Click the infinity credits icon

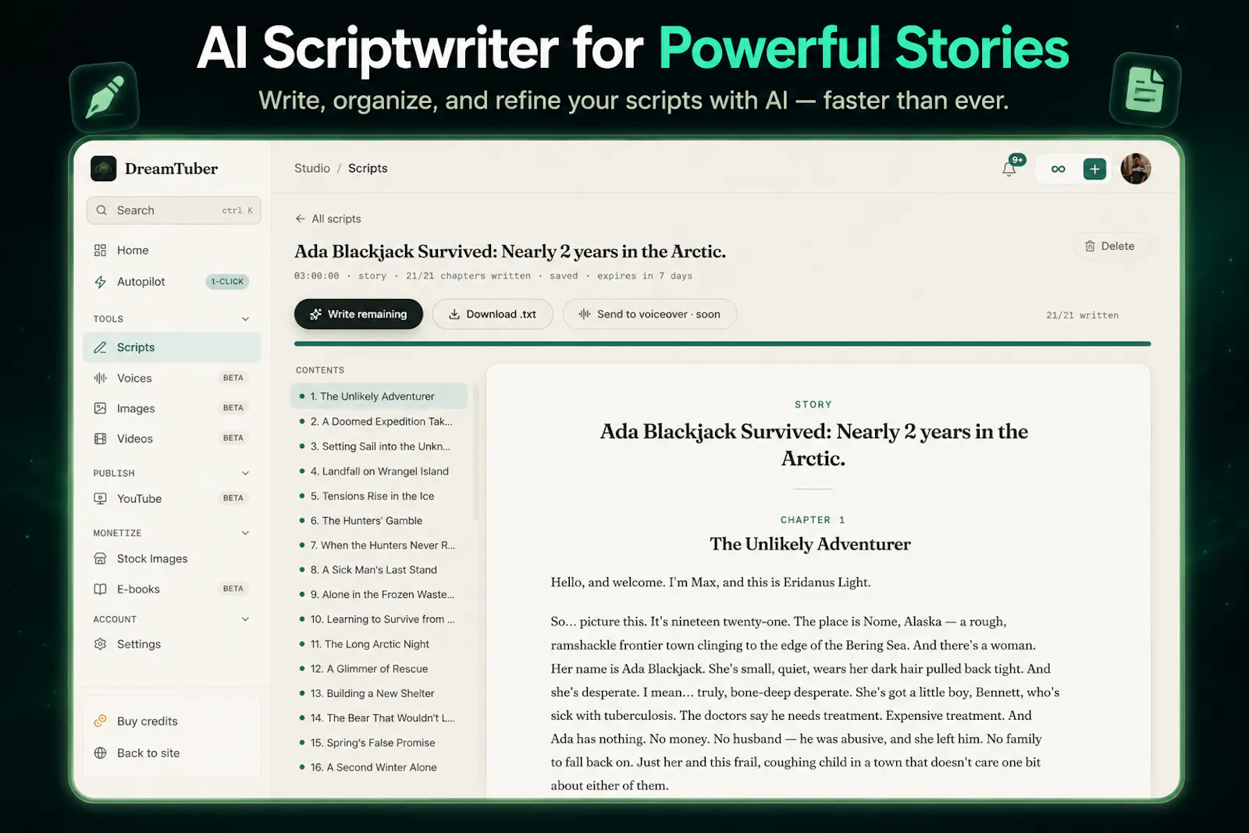(1058, 169)
